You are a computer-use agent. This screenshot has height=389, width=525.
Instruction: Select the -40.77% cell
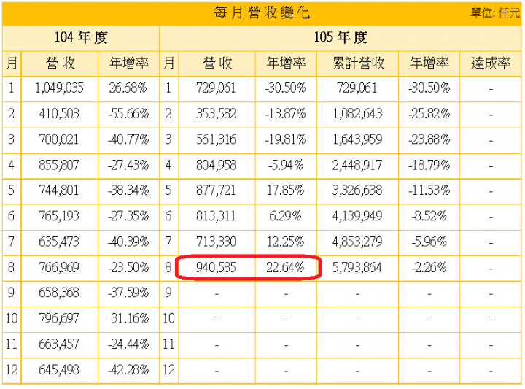128,139
